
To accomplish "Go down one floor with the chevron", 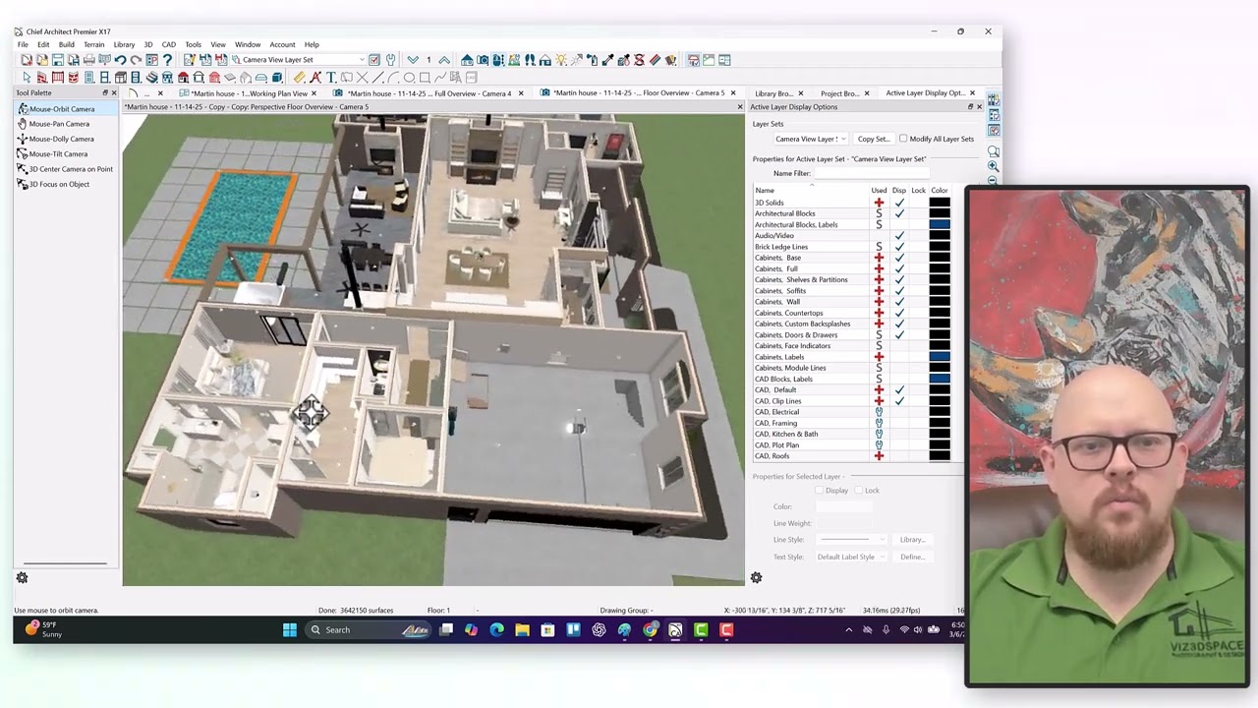I will coord(413,60).
